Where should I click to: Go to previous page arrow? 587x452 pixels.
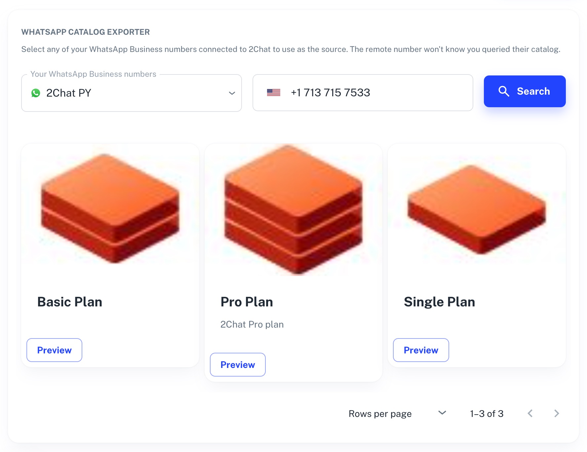(530, 413)
